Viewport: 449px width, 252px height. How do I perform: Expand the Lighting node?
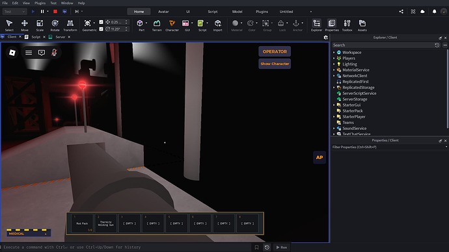tap(334, 64)
